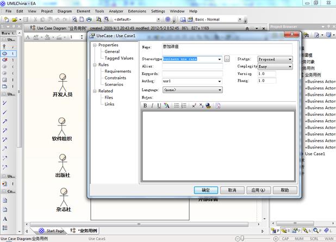Switch to Start Page tab
This screenshot has width=336, height=242.
pyautogui.click(x=52, y=231)
